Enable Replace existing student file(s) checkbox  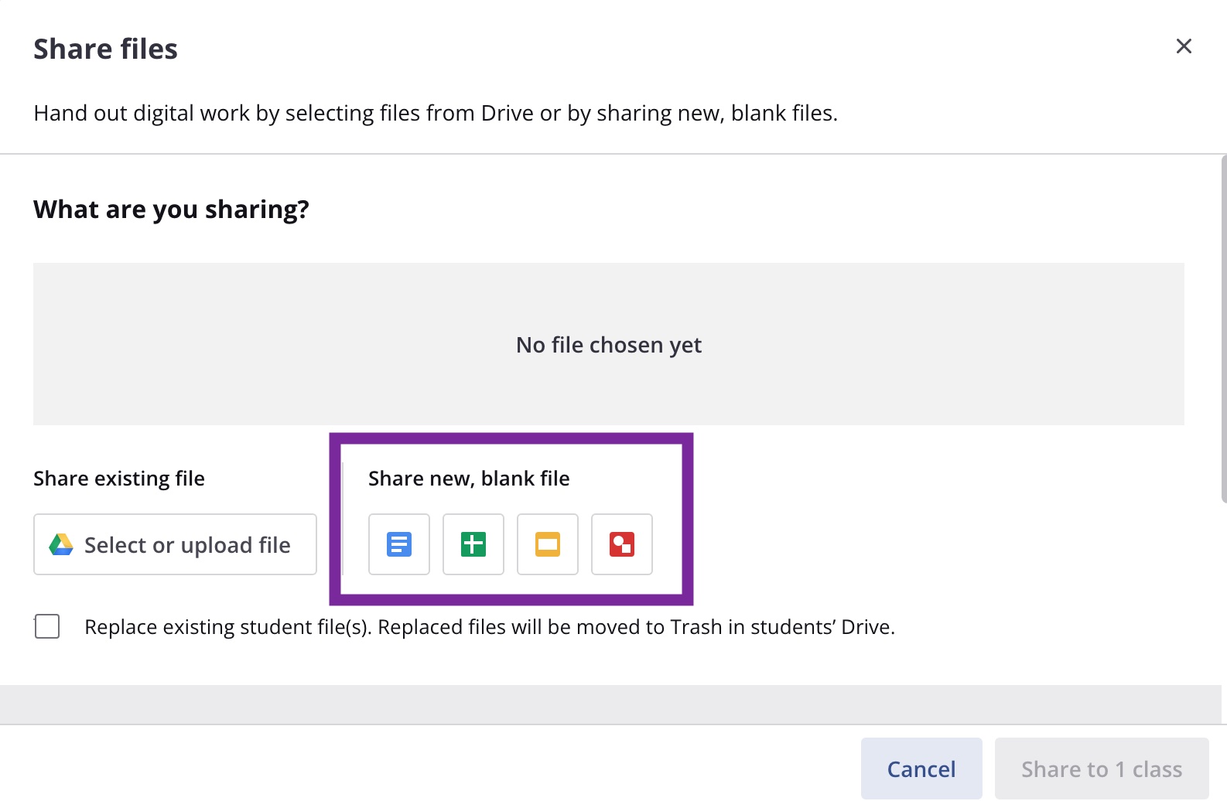pos(47,626)
